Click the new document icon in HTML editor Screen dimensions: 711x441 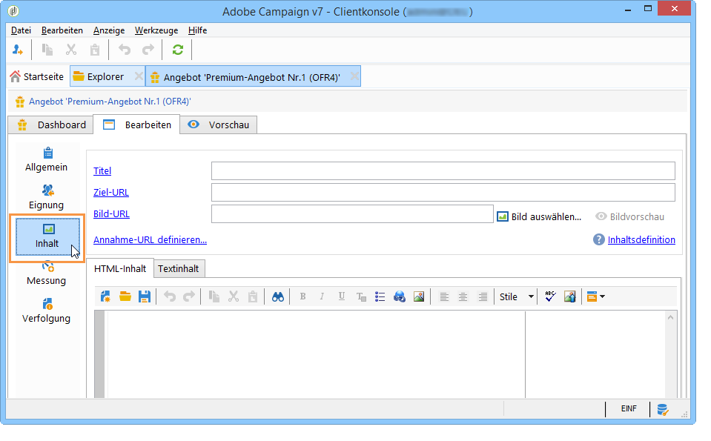[105, 297]
